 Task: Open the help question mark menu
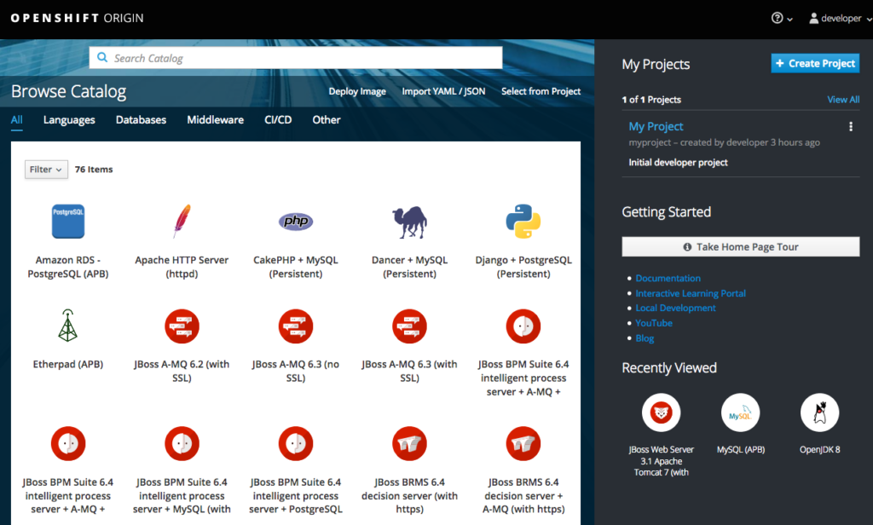click(x=782, y=19)
